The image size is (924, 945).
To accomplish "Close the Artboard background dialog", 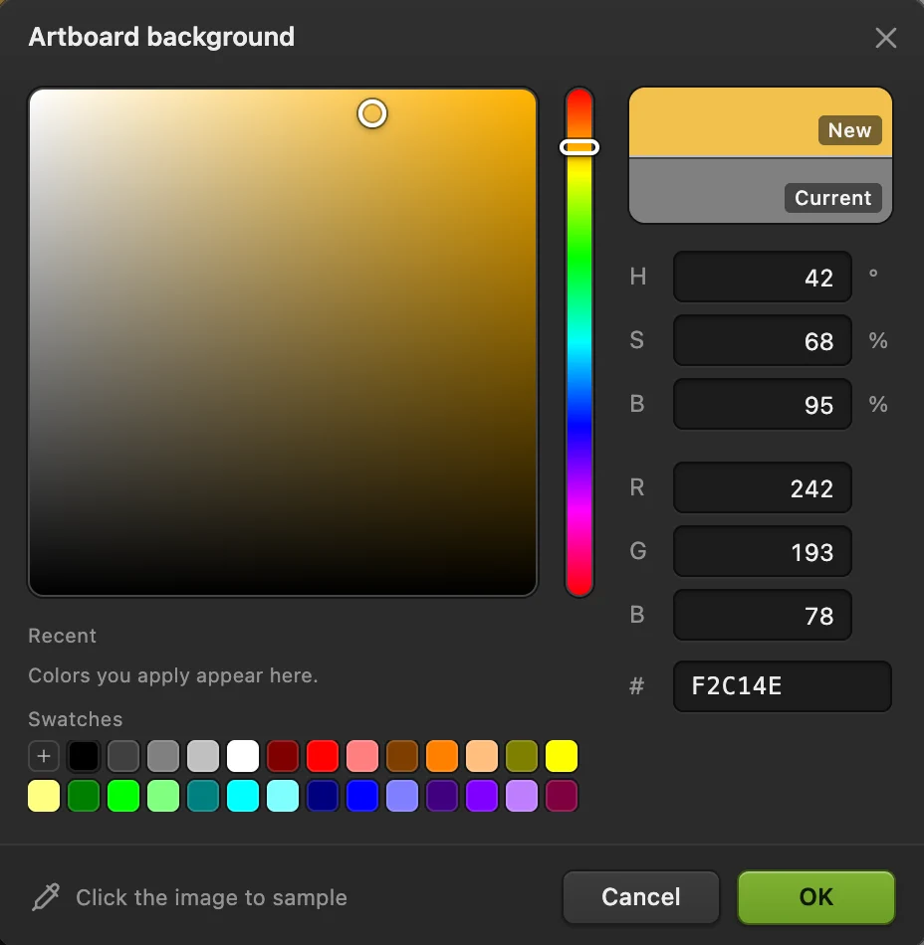I will [x=885, y=38].
